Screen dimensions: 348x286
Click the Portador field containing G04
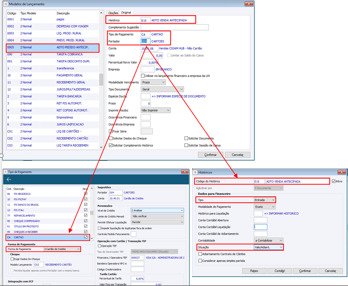coord(145,41)
